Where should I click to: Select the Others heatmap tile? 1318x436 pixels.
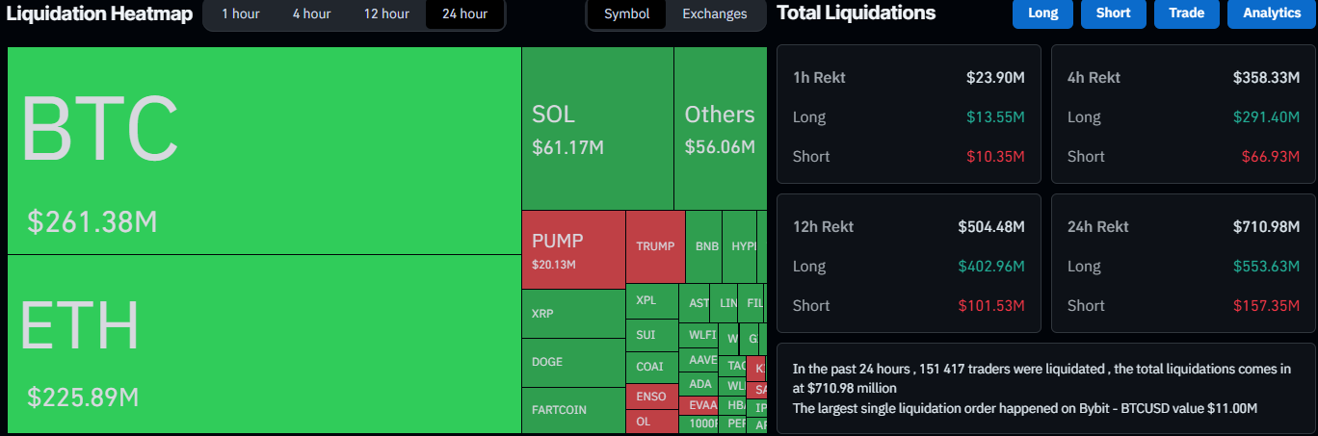(x=720, y=129)
